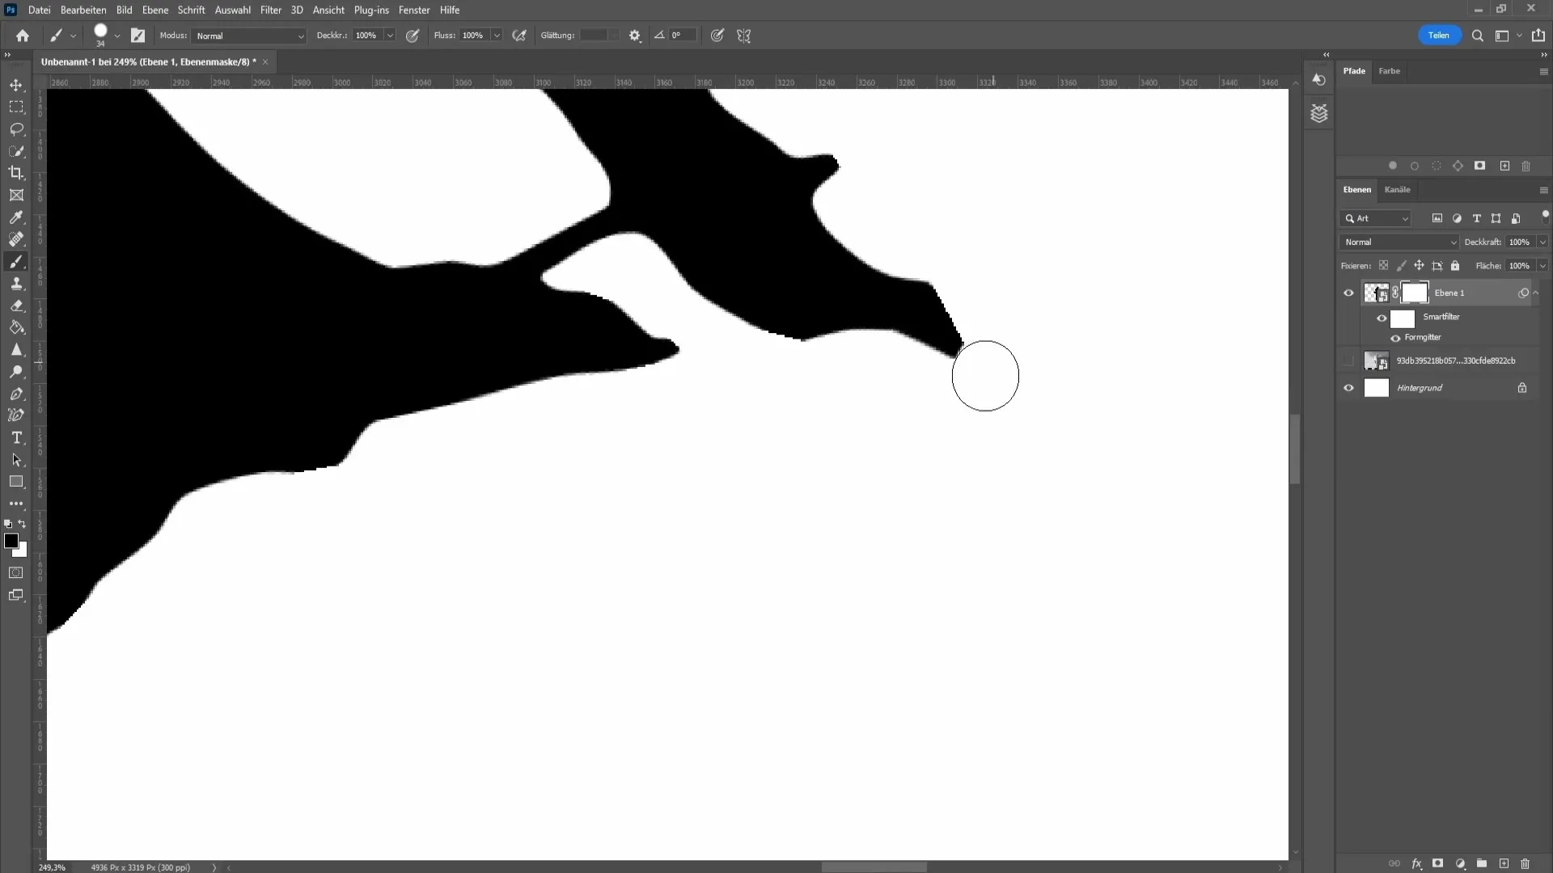Click the Smartfilter layer entry

pos(1442,317)
